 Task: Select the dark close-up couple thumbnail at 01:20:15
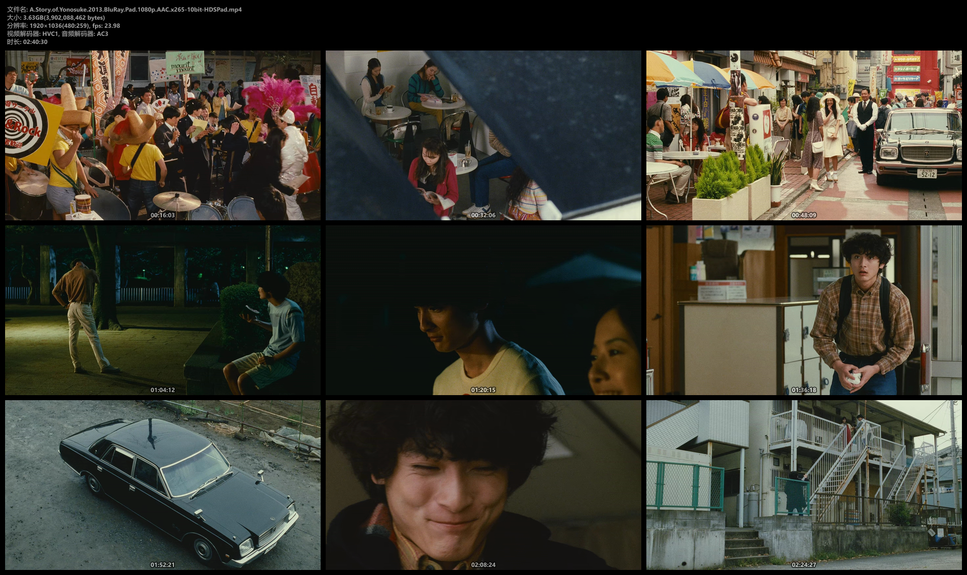483,310
